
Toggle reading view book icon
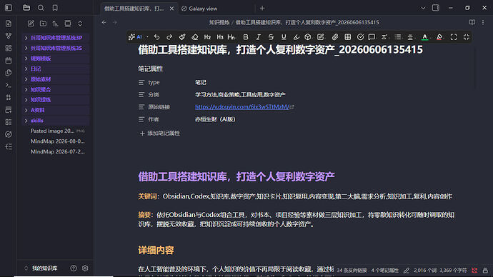click(472, 22)
